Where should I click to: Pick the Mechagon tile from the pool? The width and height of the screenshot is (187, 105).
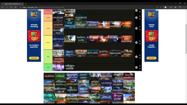(129, 90)
